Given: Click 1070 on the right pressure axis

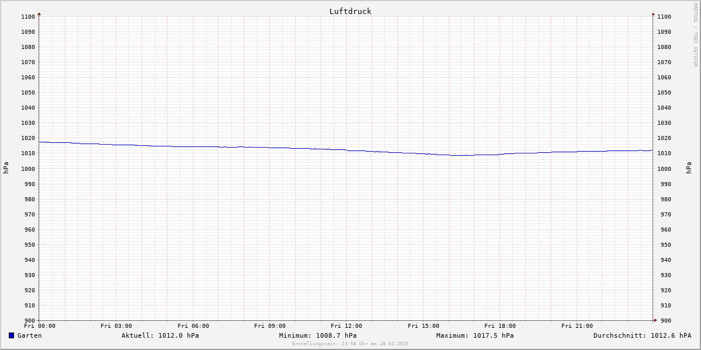Looking at the screenshot, I should click(664, 62).
